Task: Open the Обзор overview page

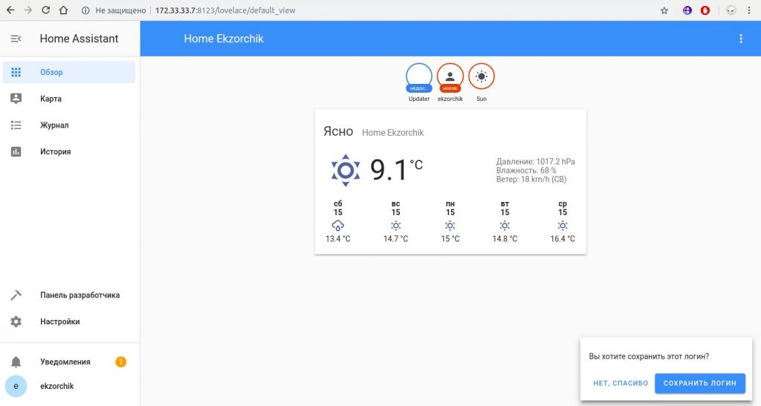Action: (x=51, y=72)
